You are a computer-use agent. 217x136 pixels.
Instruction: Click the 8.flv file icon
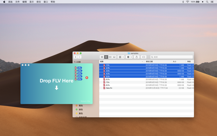(104, 85)
